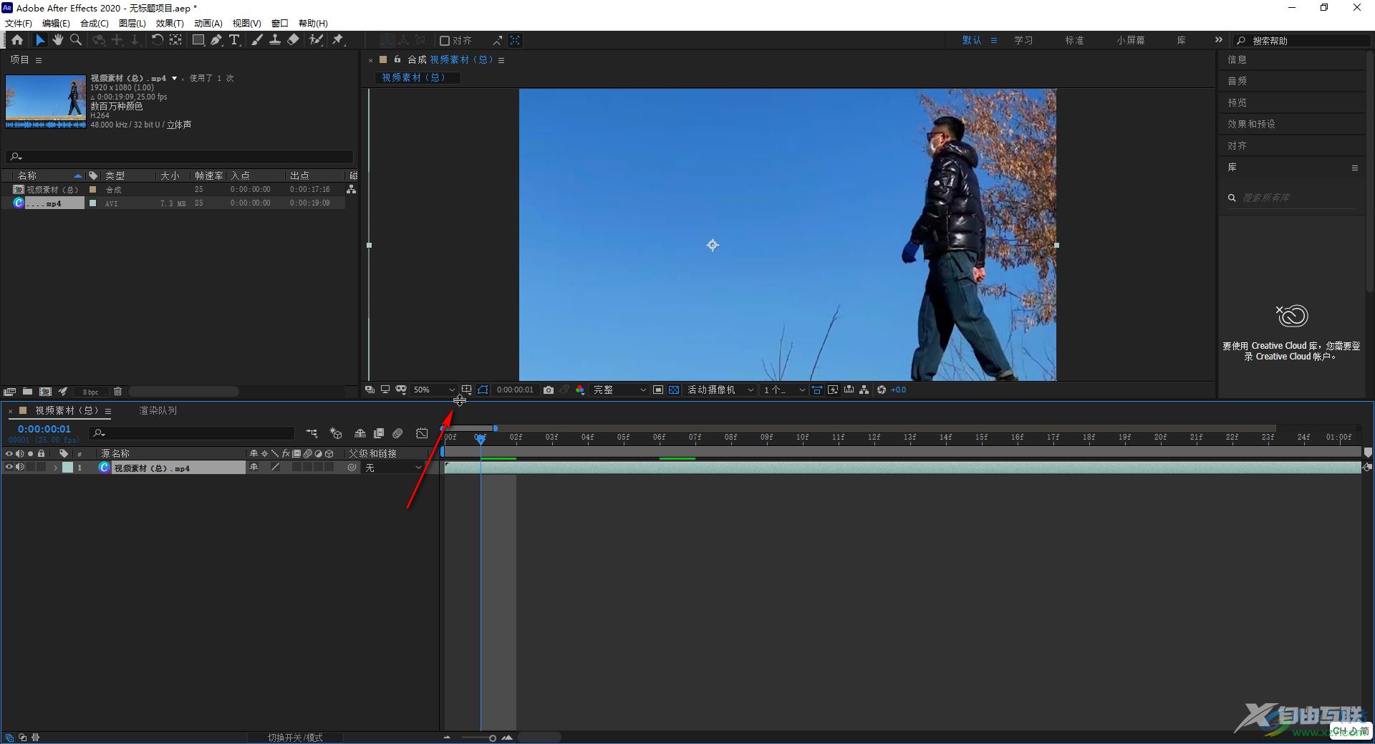This screenshot has width=1375, height=744.
Task: Open the 文件(F) menu
Action: tap(19, 23)
